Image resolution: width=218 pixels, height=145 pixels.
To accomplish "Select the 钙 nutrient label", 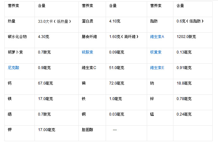I will 10,83.
